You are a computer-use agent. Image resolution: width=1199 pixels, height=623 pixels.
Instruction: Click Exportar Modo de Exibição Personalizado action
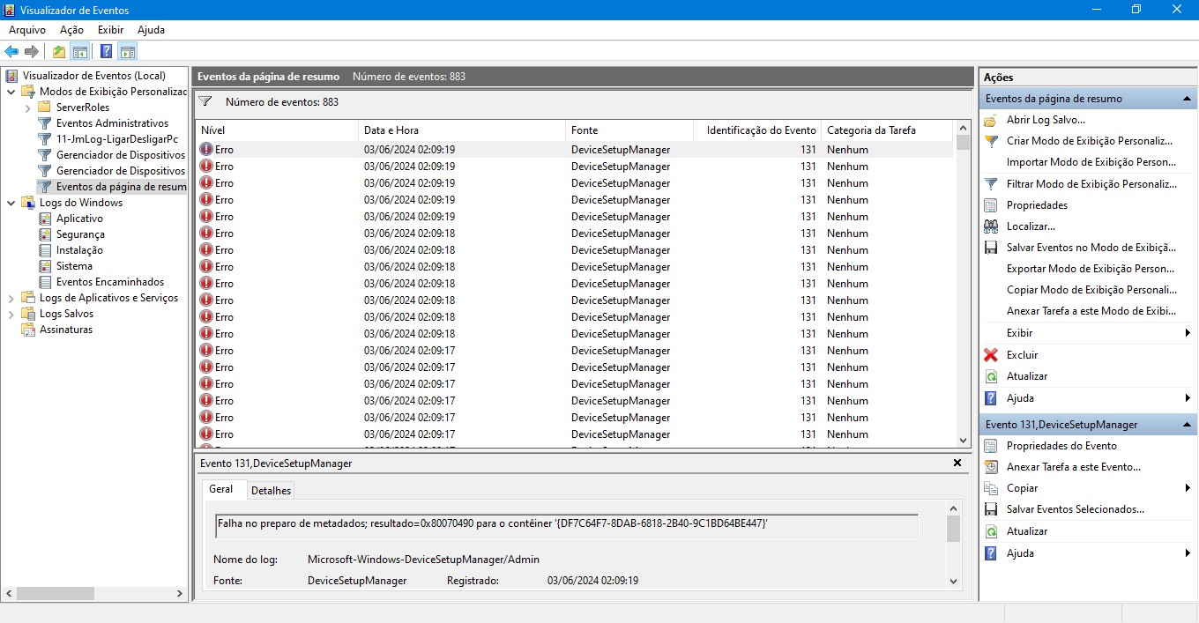[1091, 269]
